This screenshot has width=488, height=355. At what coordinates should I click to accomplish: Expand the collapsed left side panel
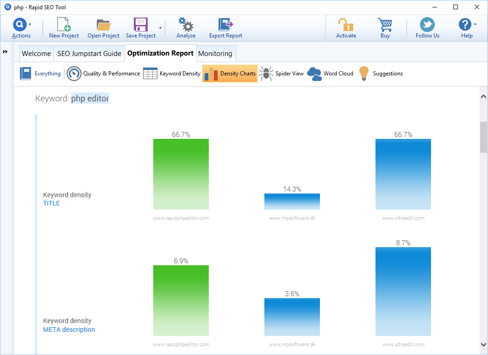(6, 51)
